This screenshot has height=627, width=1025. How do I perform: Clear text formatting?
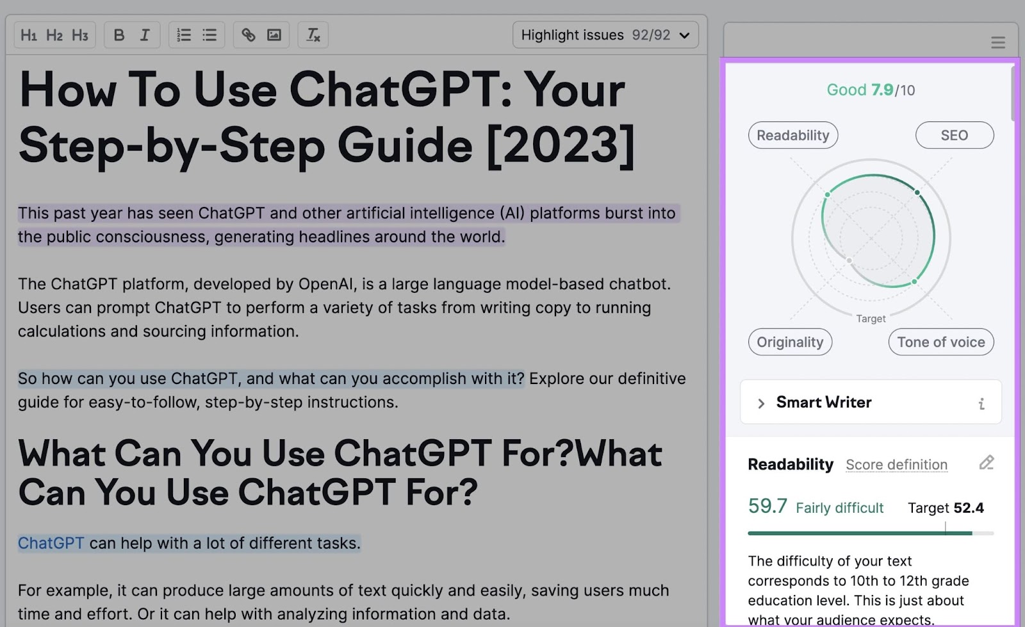[313, 35]
